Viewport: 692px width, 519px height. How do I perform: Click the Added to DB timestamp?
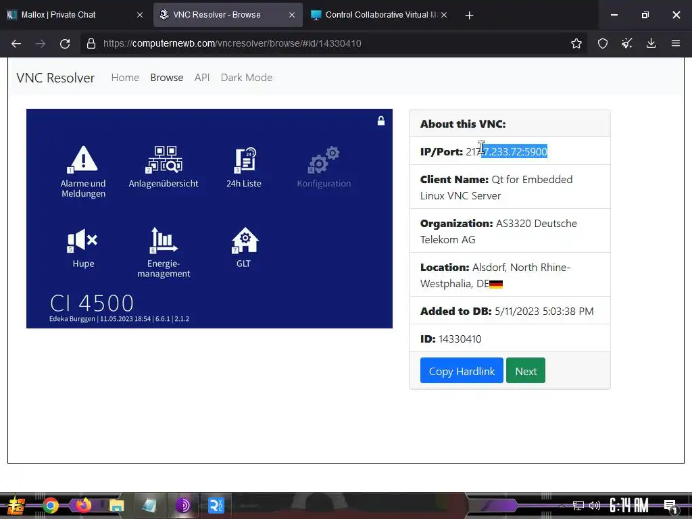click(544, 311)
